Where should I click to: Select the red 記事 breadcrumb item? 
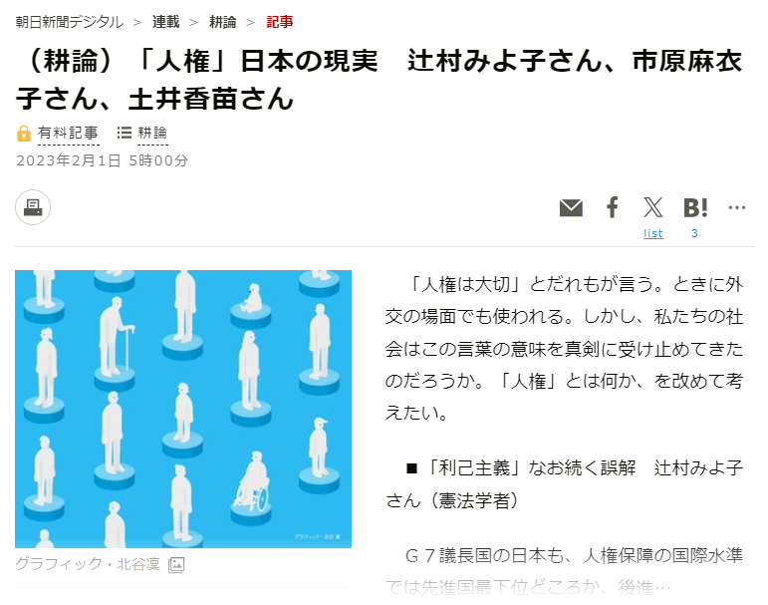(280, 22)
